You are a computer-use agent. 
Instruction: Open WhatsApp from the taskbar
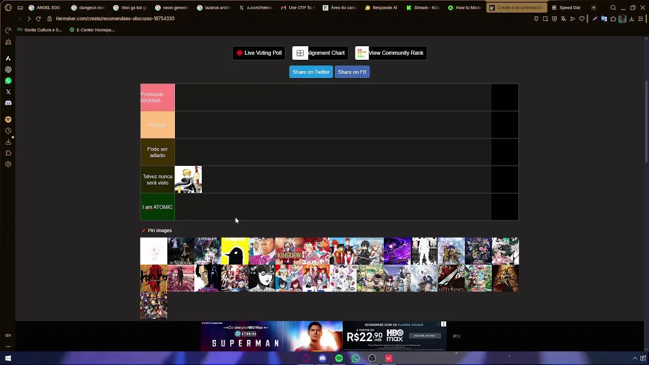point(355,358)
